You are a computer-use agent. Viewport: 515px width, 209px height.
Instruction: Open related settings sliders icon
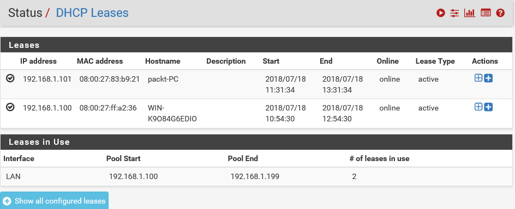pos(454,13)
